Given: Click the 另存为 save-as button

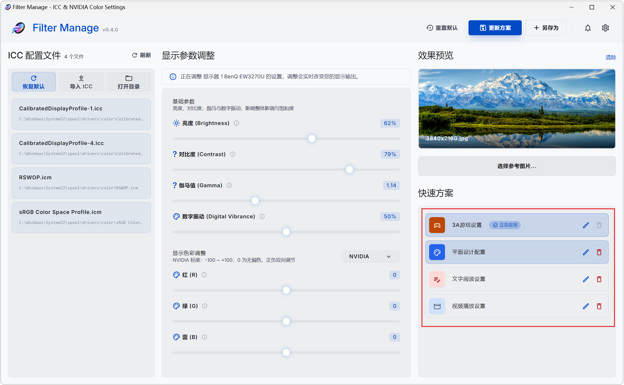Looking at the screenshot, I should pyautogui.click(x=546, y=28).
